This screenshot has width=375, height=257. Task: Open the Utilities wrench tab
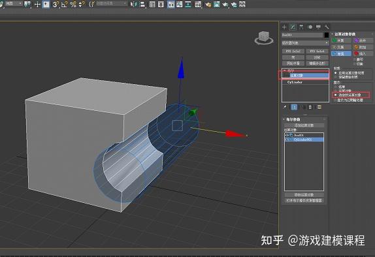click(327, 27)
